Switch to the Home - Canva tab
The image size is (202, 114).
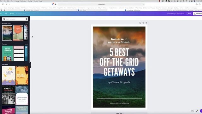[82, 10]
